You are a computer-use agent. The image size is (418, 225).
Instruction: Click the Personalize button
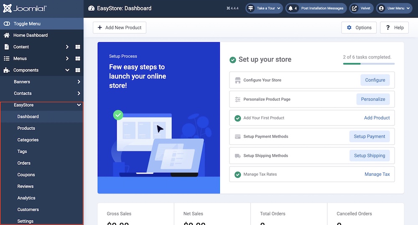pos(373,99)
